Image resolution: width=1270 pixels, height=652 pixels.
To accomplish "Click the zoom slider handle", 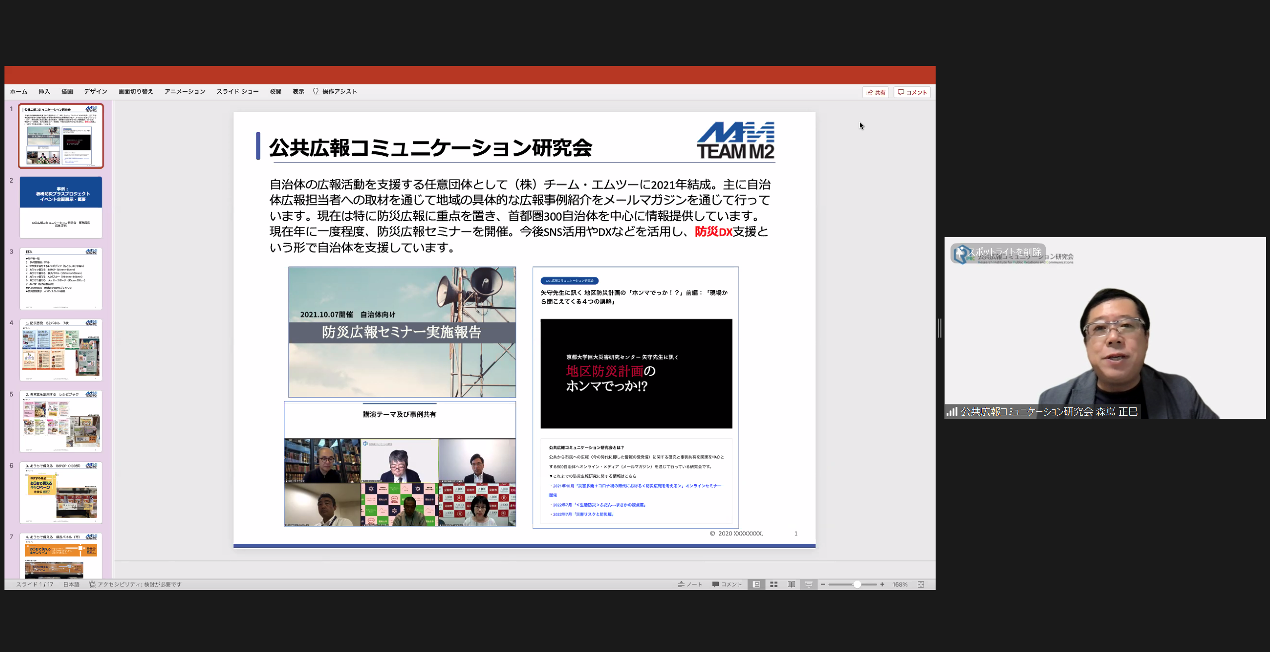I will [x=857, y=585].
